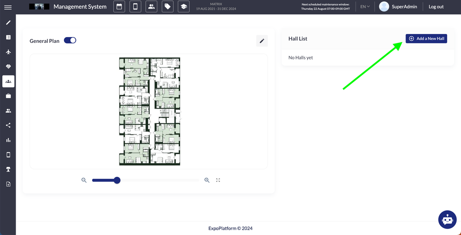The height and width of the screenshot is (235, 461).
Task: Add a New Hall
Action: click(x=426, y=38)
